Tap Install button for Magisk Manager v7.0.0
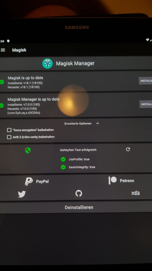Viewport: 152px width, 271px height. coord(146,104)
